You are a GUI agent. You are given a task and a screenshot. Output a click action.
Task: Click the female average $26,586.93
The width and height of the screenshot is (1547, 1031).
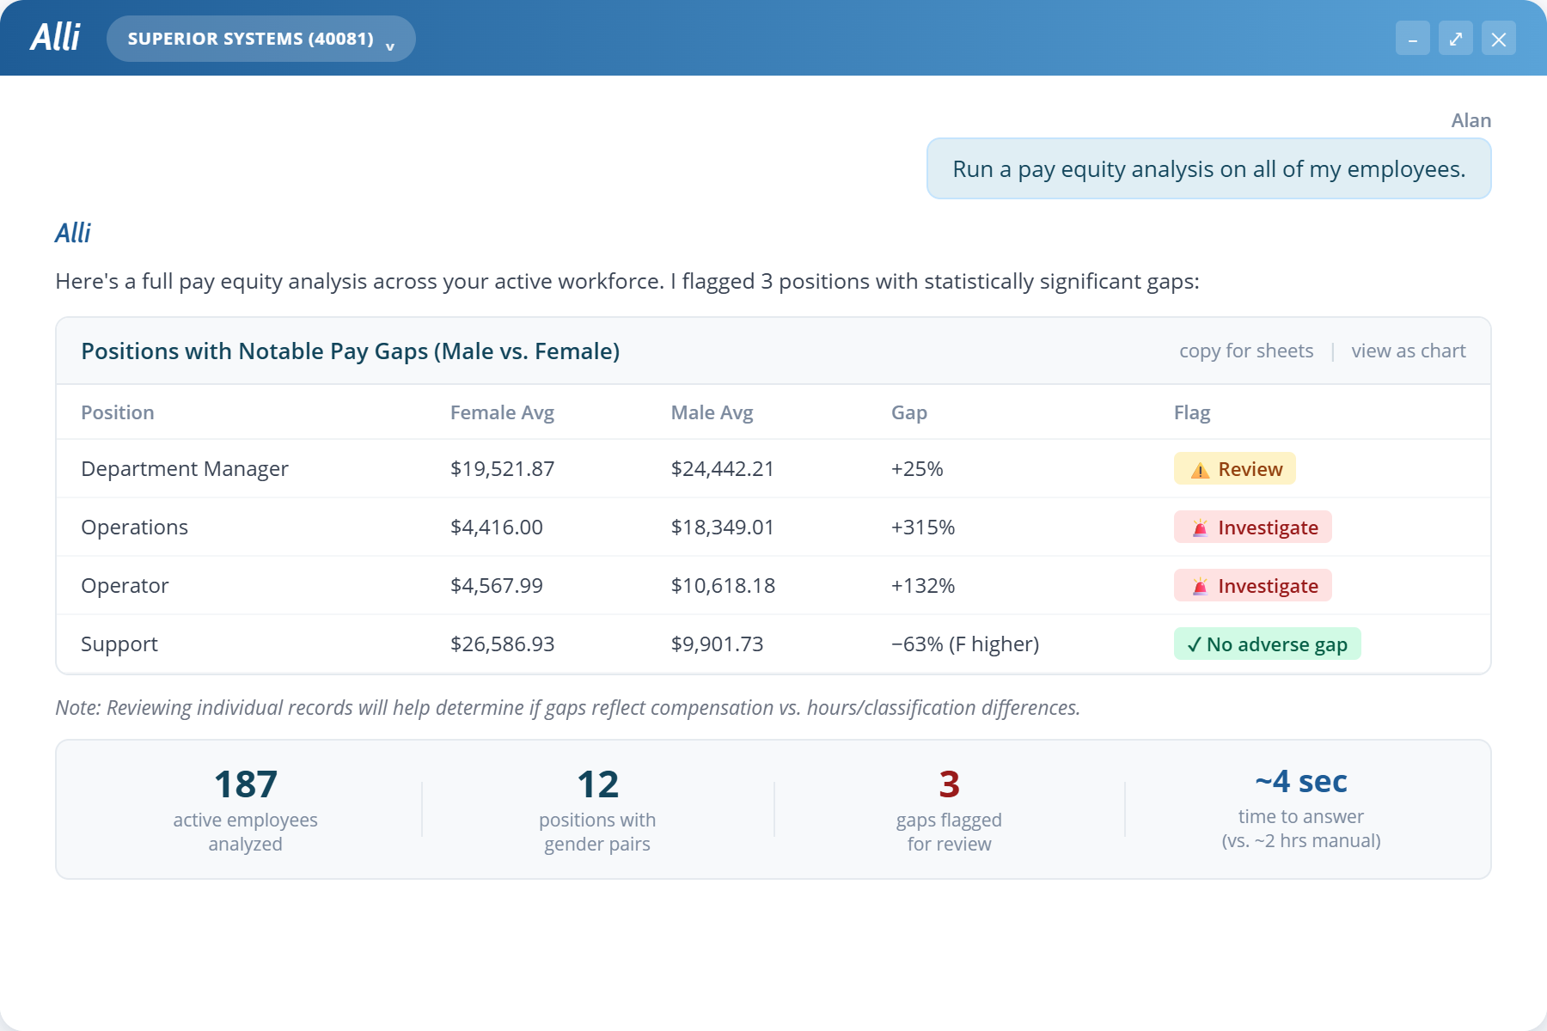[502, 644]
